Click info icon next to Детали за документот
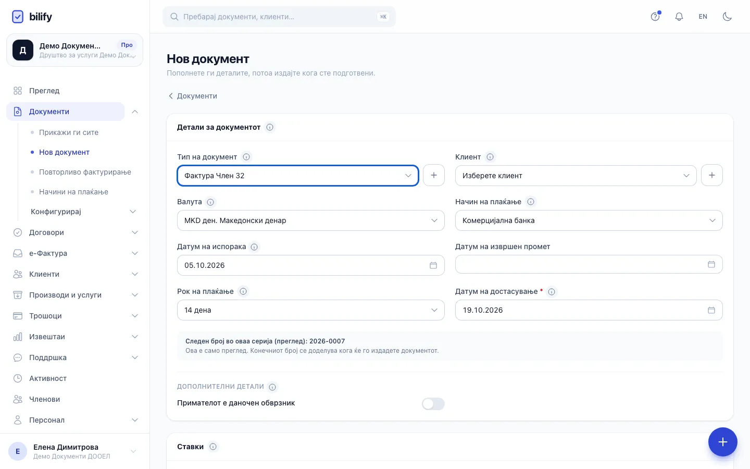The height and width of the screenshot is (469, 750). click(x=270, y=127)
